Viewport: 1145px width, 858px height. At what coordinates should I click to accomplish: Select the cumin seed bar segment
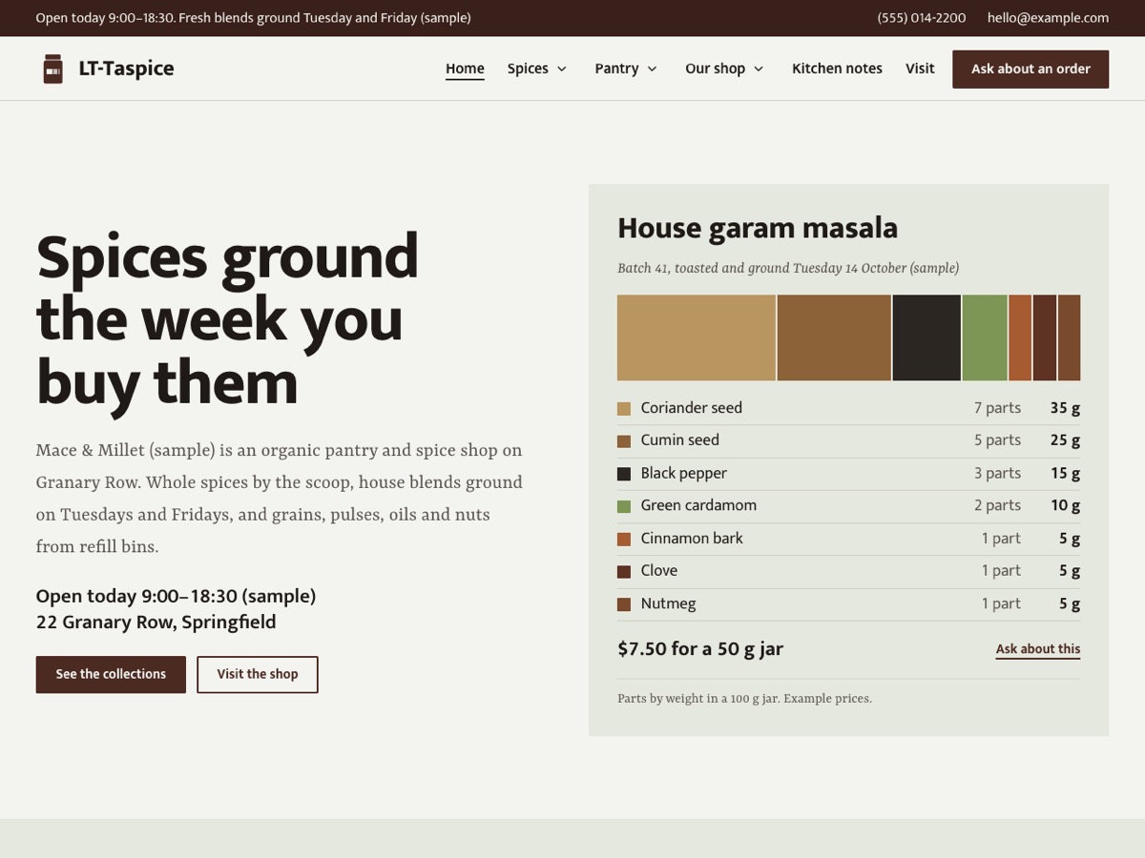(834, 337)
